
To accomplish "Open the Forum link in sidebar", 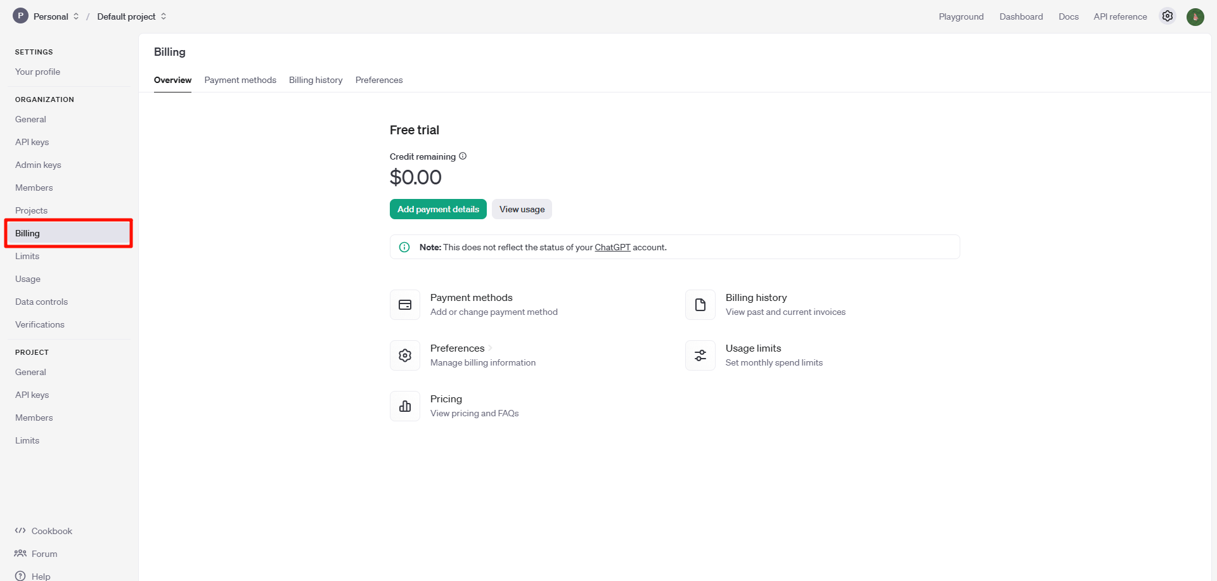I will 44,554.
